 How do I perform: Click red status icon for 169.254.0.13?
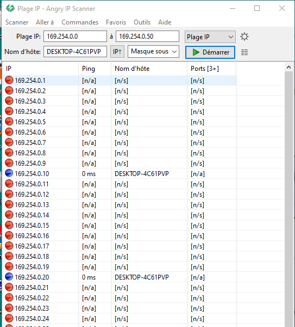pos(9,204)
